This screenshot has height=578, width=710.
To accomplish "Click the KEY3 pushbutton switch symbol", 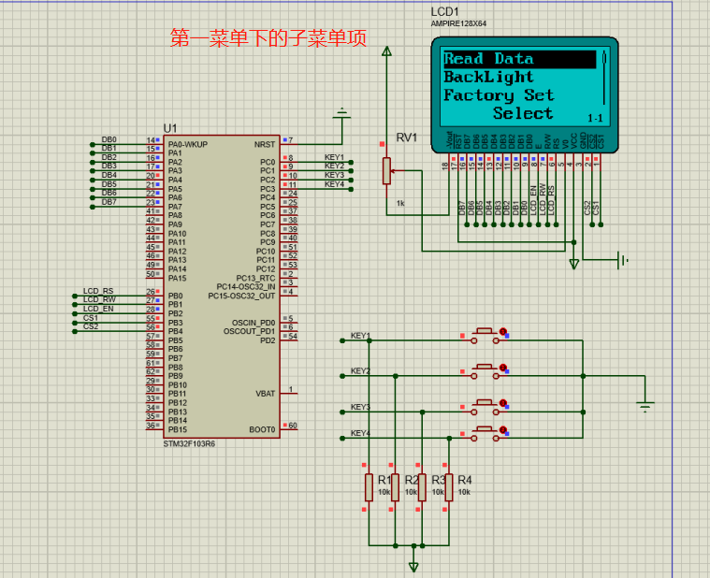I will coord(485,408).
